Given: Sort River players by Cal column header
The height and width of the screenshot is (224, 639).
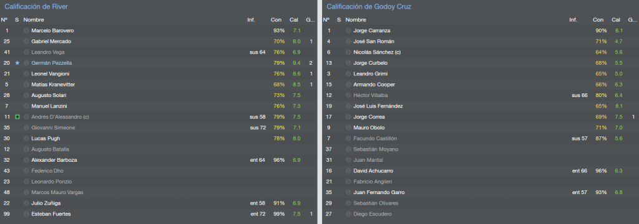Looking at the screenshot, I should click(x=294, y=20).
